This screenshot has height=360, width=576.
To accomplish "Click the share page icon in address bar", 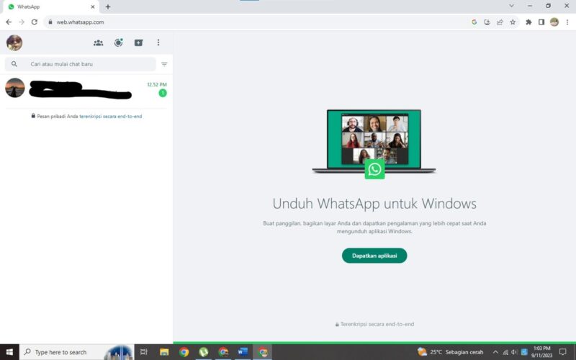I will coord(500,22).
